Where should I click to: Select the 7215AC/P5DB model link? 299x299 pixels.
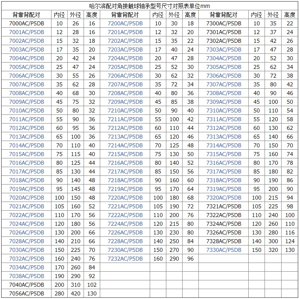coord(125,154)
